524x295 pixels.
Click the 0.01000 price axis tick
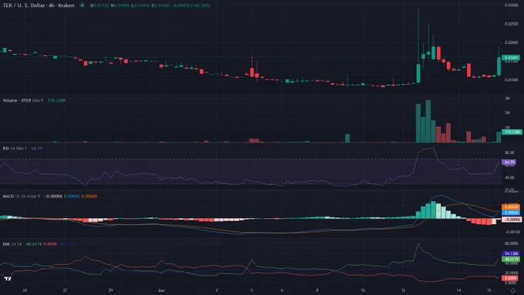pyautogui.click(x=512, y=80)
